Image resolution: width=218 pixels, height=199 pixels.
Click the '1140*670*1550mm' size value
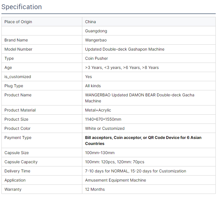pyautogui.click(x=103, y=119)
